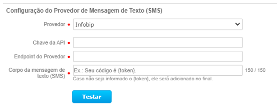Click the 'Seu código é {token}' placeholder text
Image resolution: width=277 pixels, height=110 pixels.
click(110, 71)
